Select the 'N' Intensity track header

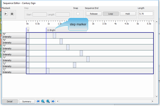(x=14, y=41)
